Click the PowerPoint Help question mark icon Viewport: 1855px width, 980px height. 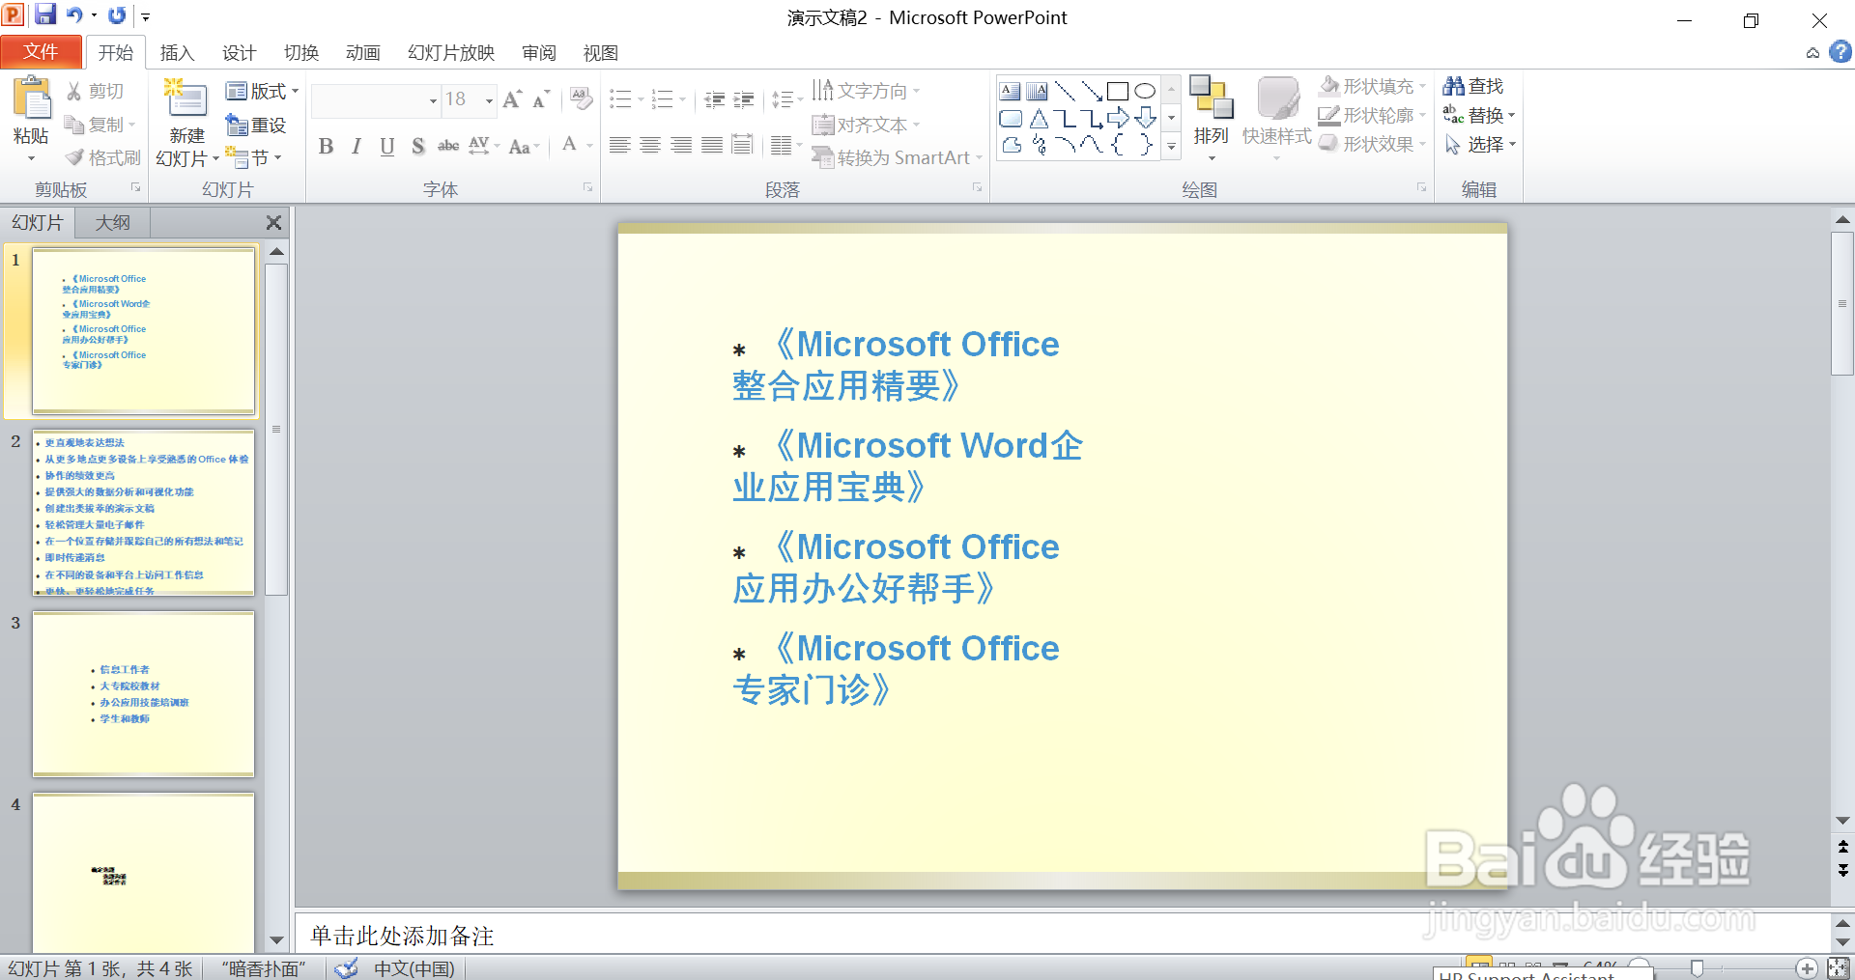click(x=1841, y=52)
